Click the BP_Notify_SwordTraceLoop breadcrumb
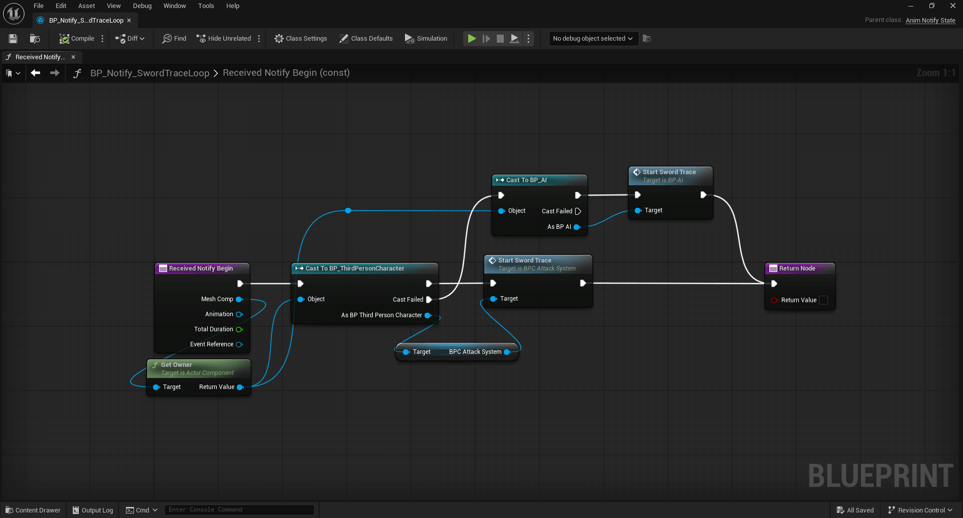The height and width of the screenshot is (518, 963). pyautogui.click(x=150, y=73)
